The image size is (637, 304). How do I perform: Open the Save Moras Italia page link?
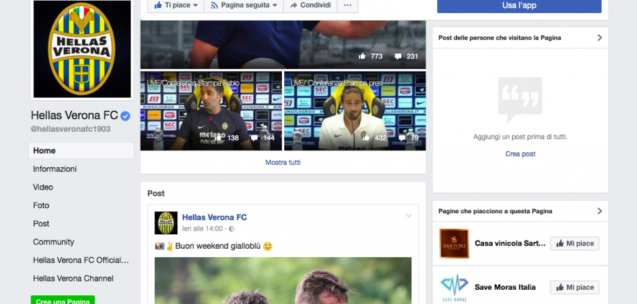tap(505, 287)
